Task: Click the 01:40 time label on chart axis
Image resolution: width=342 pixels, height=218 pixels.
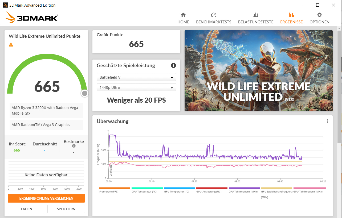Action: [151, 182]
